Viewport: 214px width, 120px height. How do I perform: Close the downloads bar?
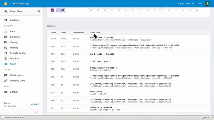(x=212, y=118)
